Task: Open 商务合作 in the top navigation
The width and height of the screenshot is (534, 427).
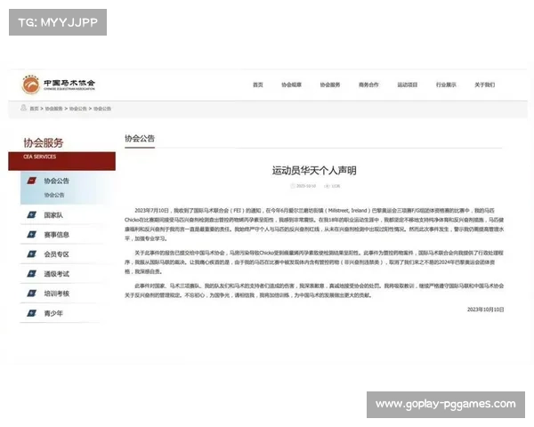Action: (368, 85)
